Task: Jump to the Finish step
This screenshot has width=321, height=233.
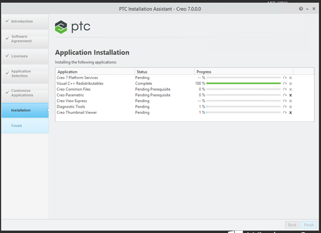Action: click(25, 126)
